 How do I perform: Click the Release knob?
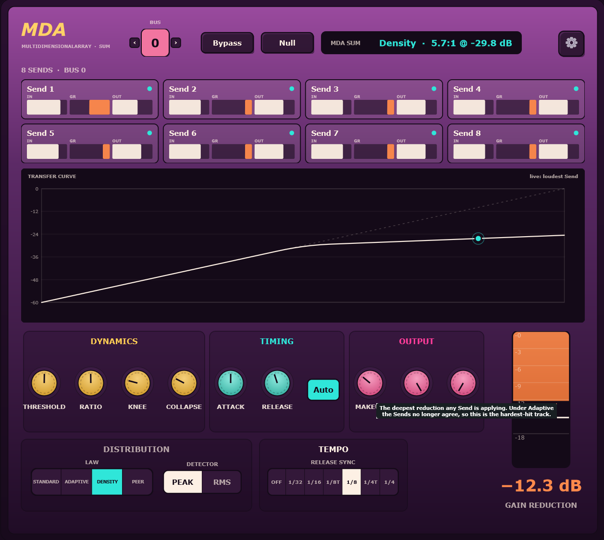277,383
